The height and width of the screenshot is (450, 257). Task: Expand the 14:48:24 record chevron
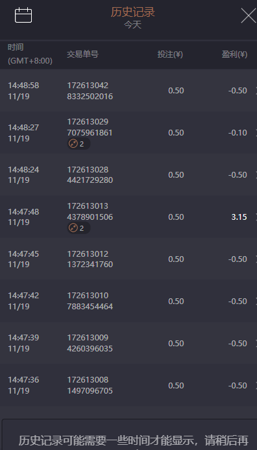256,175
